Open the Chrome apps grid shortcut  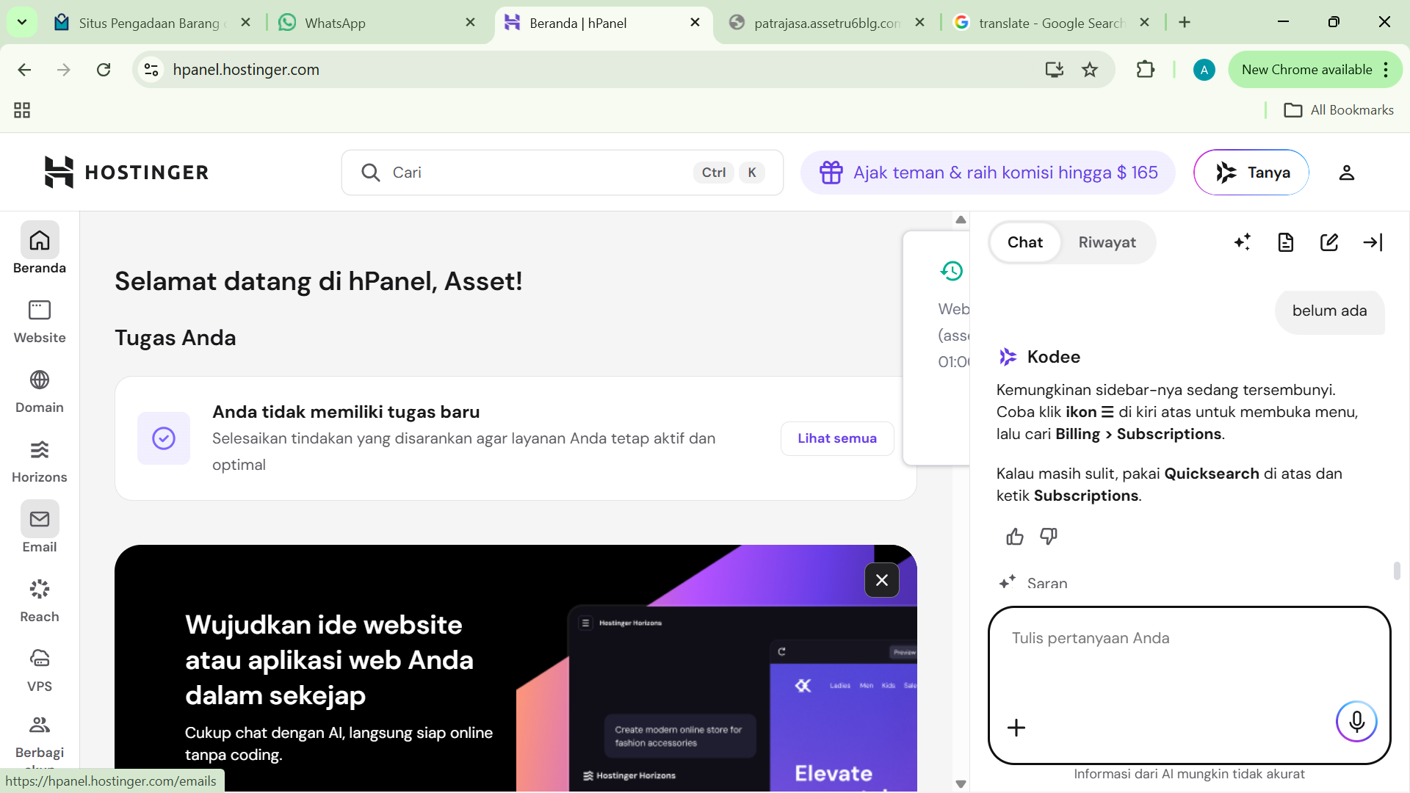click(22, 110)
